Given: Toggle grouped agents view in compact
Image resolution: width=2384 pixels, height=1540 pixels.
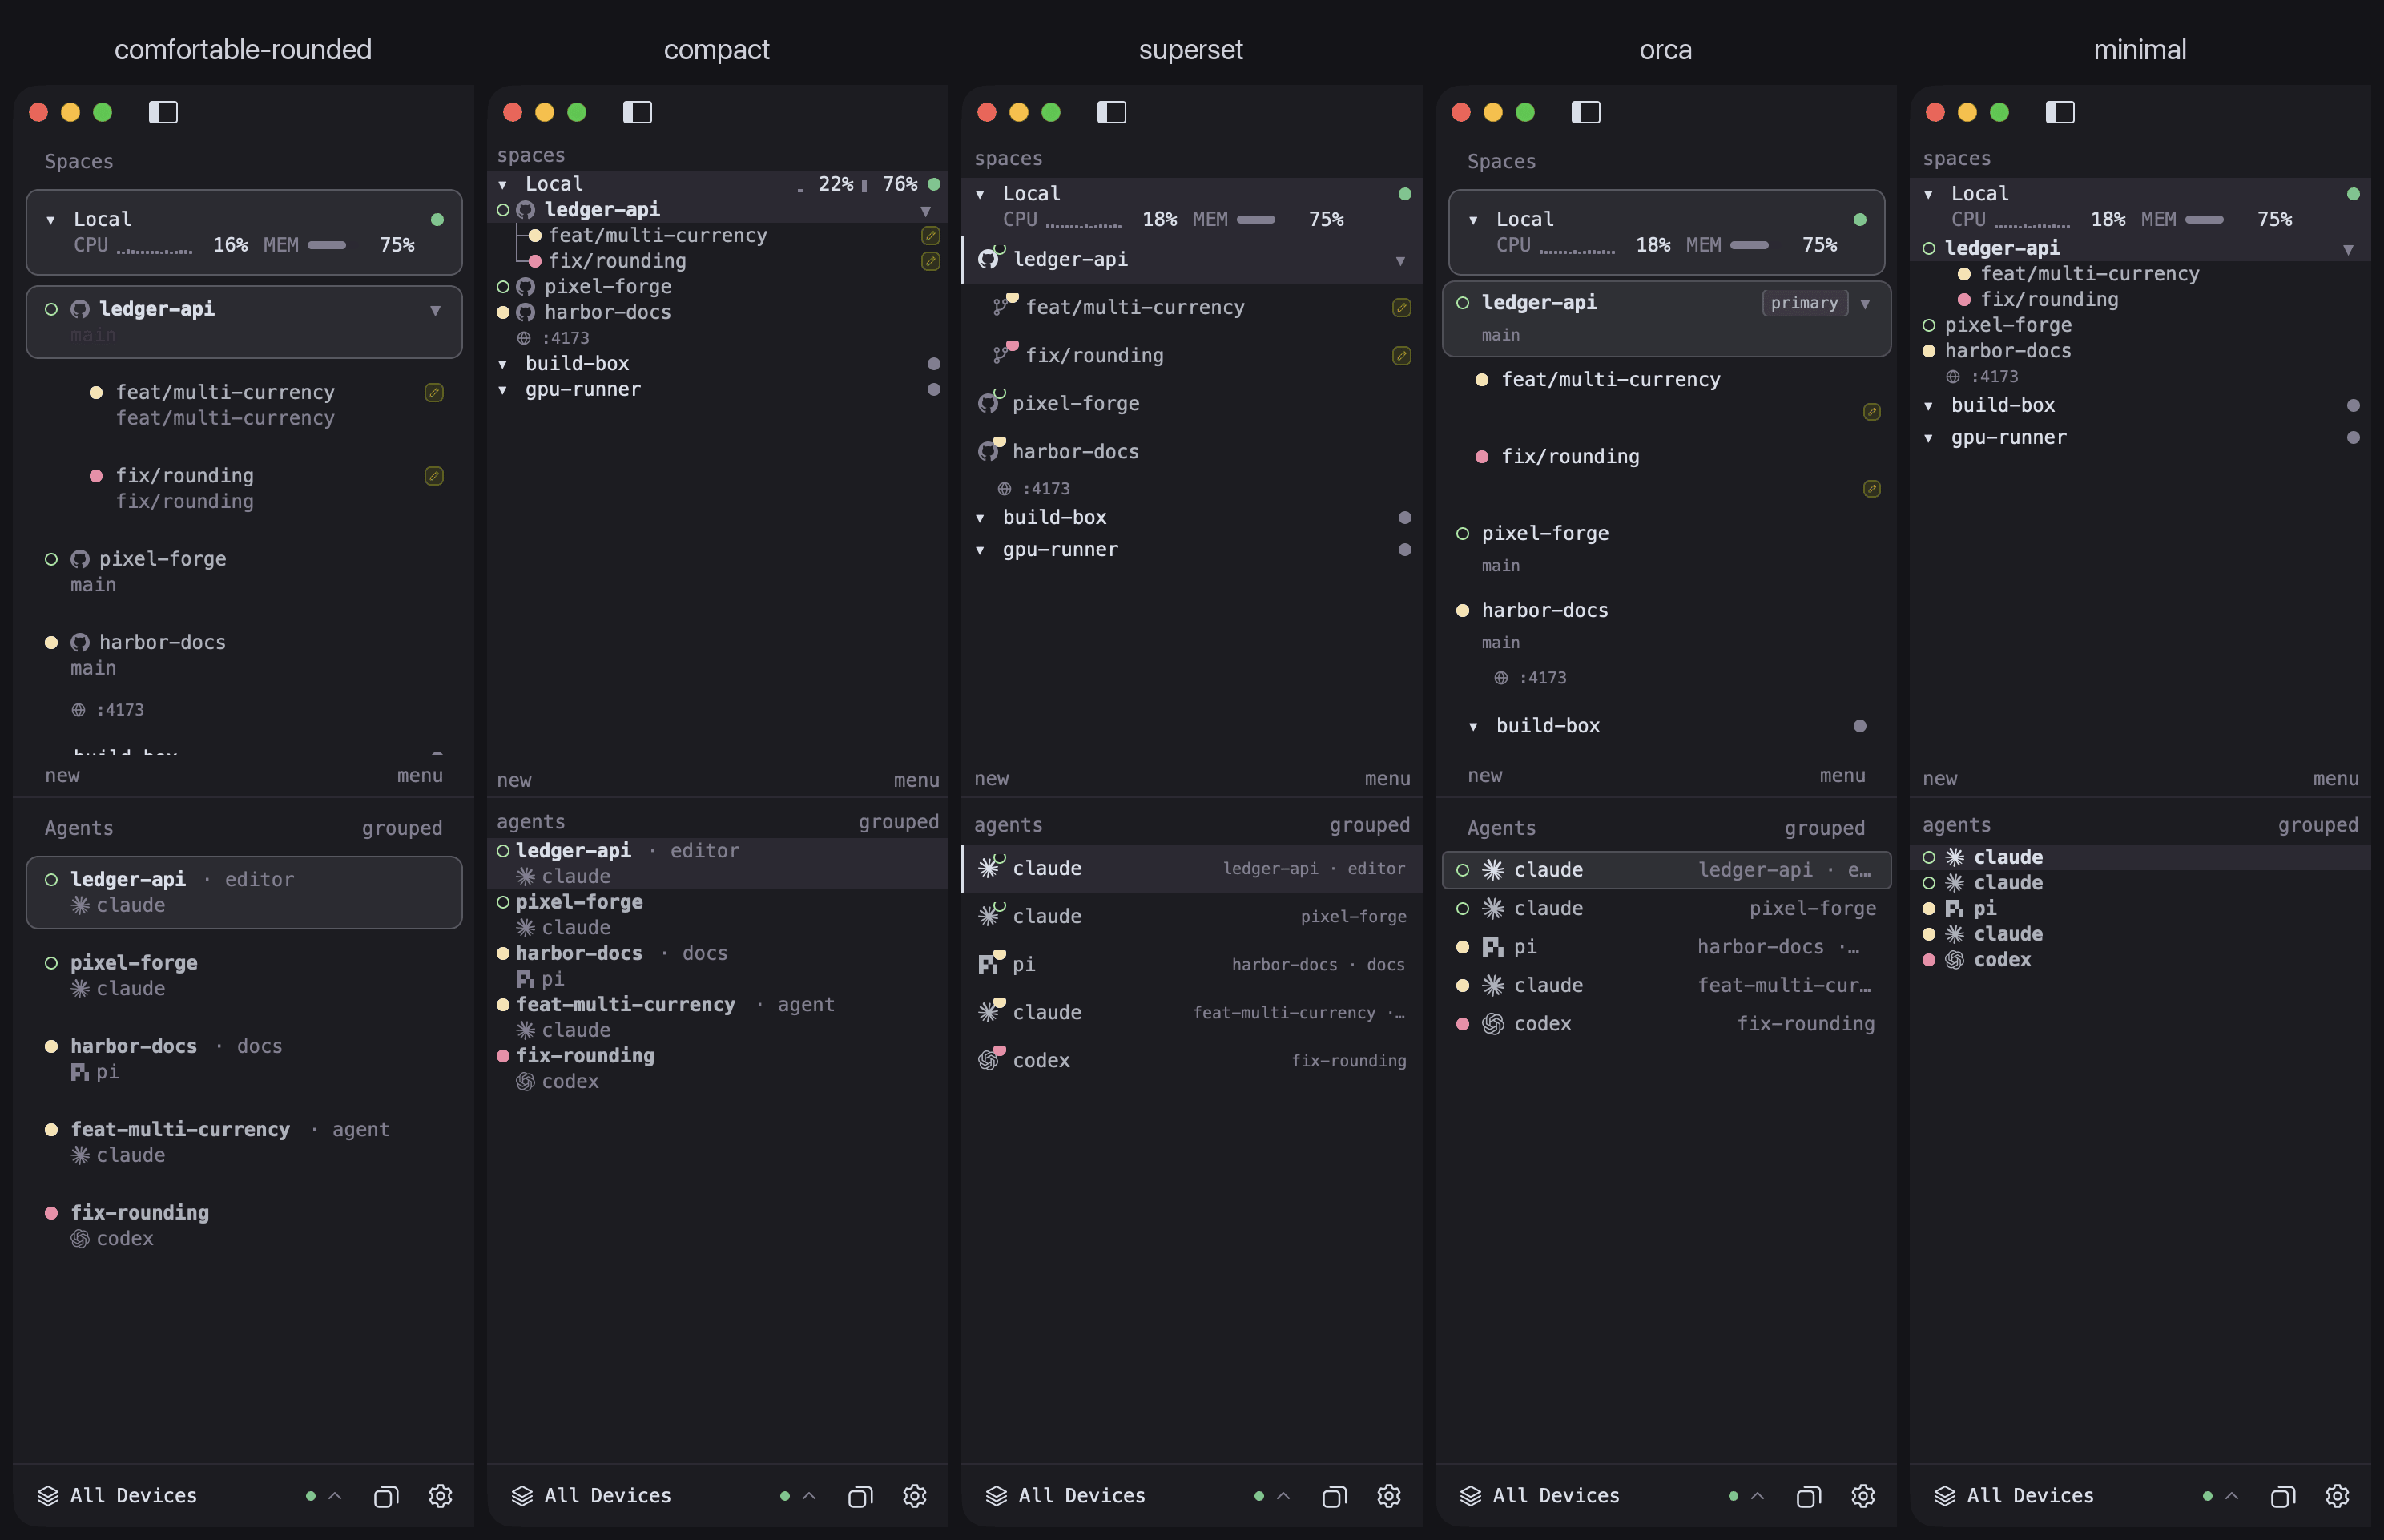Looking at the screenshot, I should [x=899, y=822].
